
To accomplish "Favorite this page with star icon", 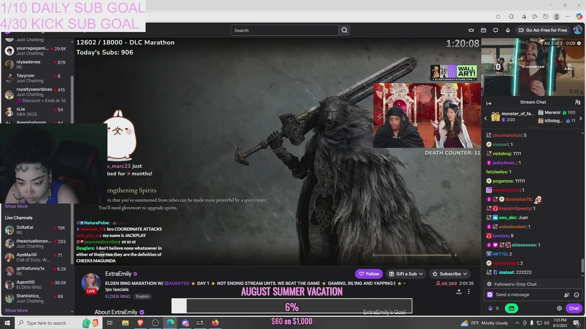I will click(x=498, y=16).
